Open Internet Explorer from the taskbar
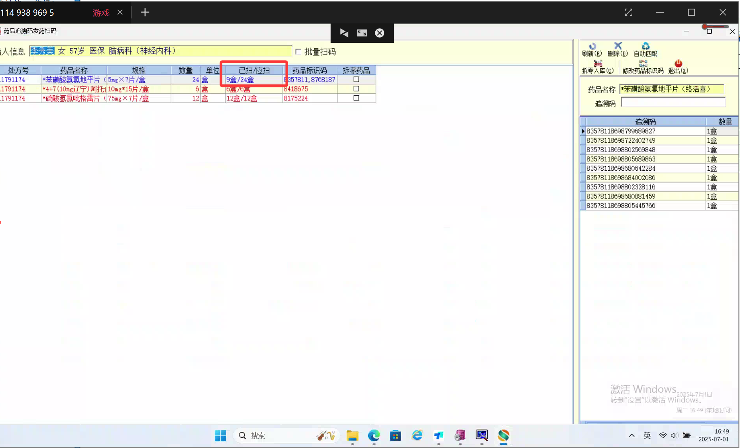This screenshot has height=448, width=740. (x=417, y=435)
